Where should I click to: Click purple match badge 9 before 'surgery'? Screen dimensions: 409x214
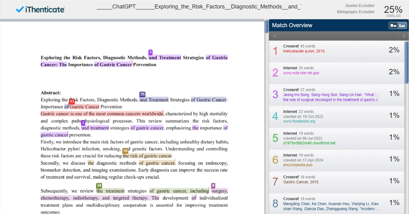pos(213,186)
